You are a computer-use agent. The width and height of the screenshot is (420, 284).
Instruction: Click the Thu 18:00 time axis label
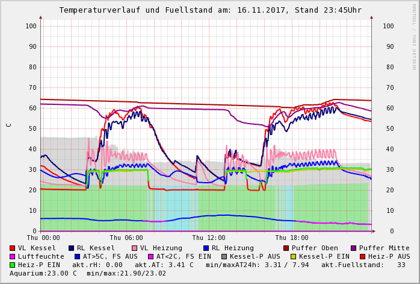292,238
